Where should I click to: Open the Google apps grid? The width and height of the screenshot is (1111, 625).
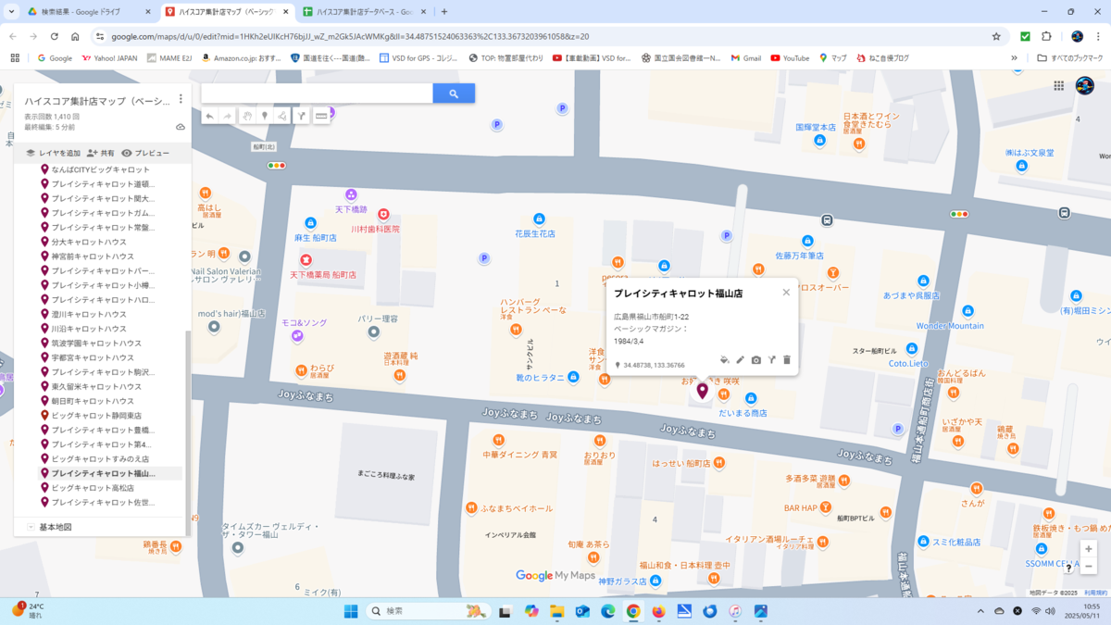pyautogui.click(x=1059, y=85)
